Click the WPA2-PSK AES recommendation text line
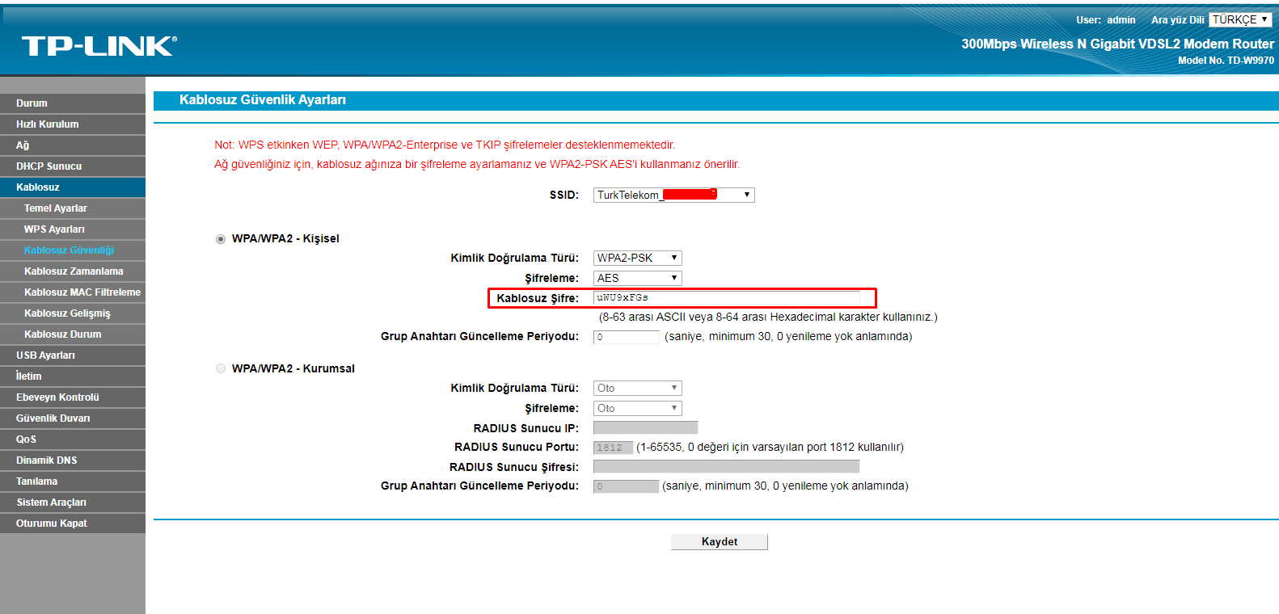The width and height of the screenshot is (1279, 614). tap(477, 164)
